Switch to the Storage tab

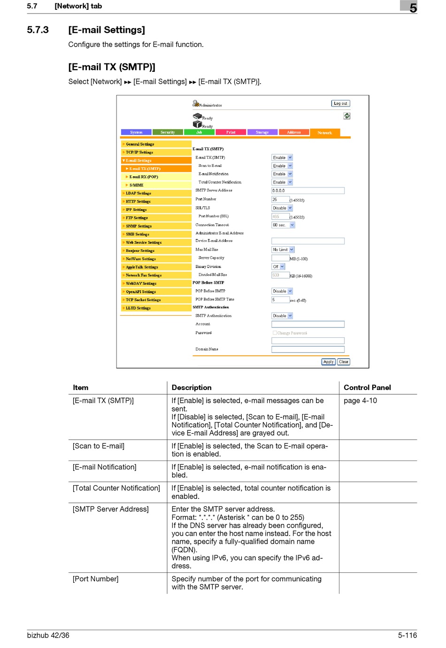pyautogui.click(x=262, y=133)
